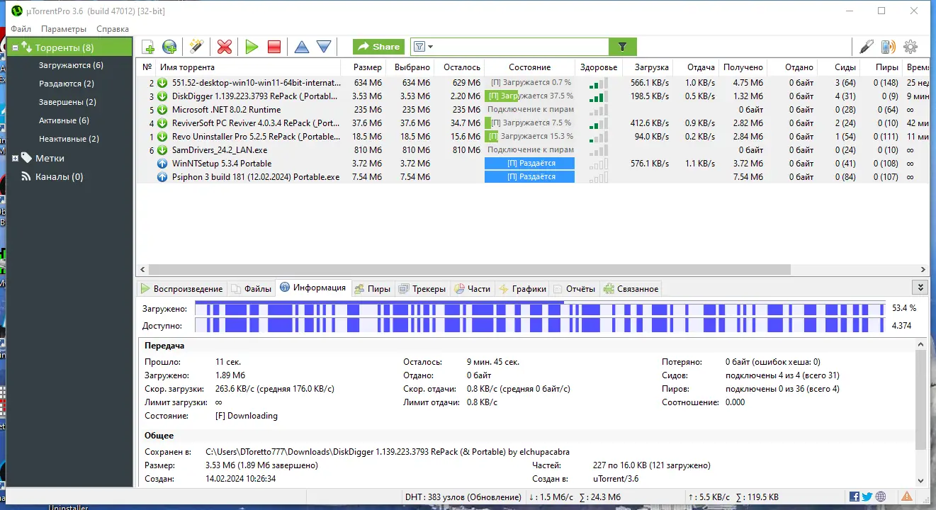This screenshot has width=936, height=510.
Task: Stop the torrent with red square icon
Action: click(274, 47)
